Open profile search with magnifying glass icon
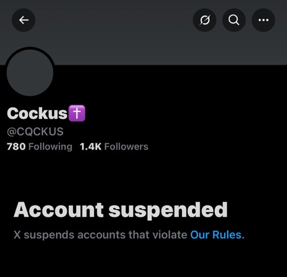 coord(234,20)
